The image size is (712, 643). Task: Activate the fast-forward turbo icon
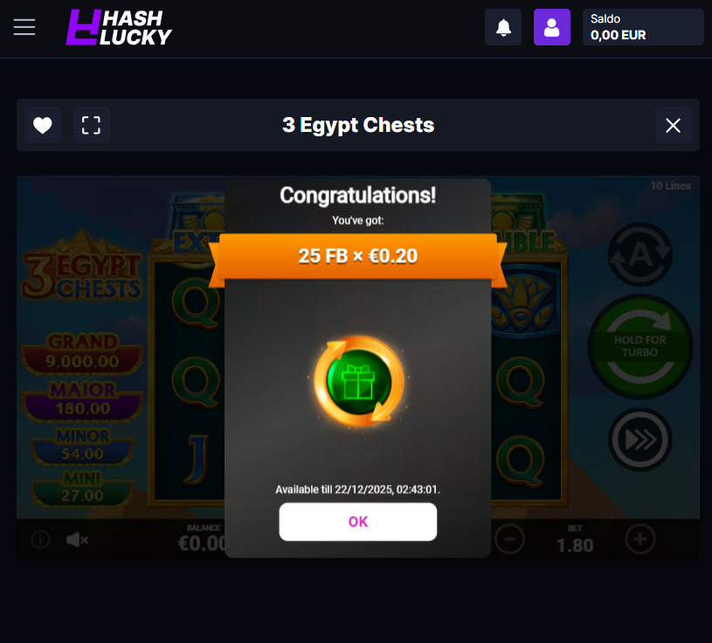pyautogui.click(x=640, y=439)
